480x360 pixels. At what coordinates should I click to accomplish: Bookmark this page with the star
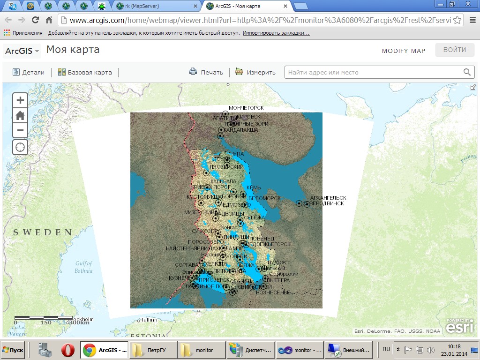[457, 20]
